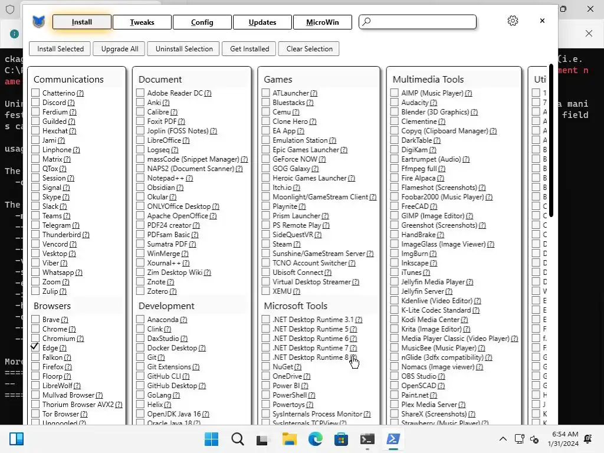Viewport: 604px width, 453px height.
Task: Open the (?) link next to Steam
Action: 297,244
